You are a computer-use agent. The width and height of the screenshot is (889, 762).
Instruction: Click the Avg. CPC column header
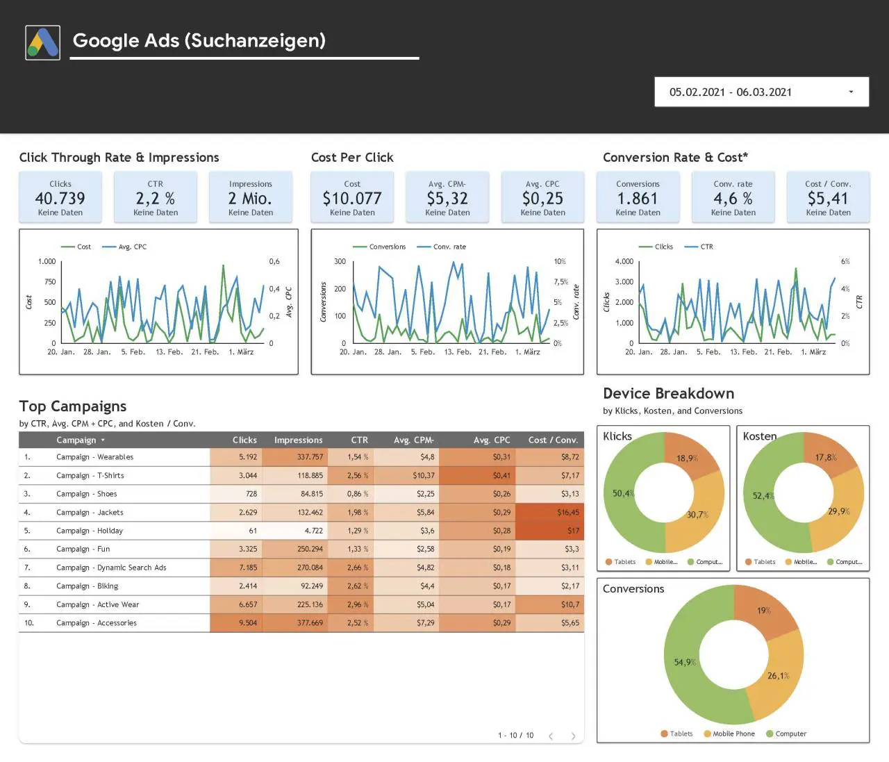click(492, 440)
